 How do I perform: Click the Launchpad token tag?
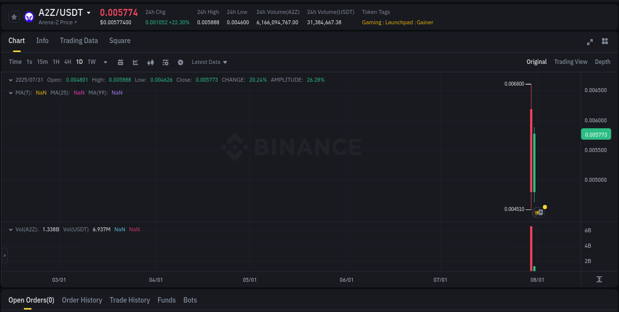(x=399, y=22)
